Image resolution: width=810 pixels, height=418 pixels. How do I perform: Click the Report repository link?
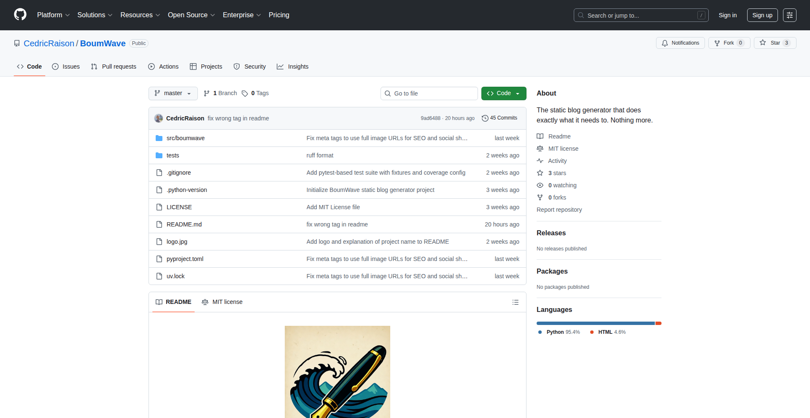point(559,210)
